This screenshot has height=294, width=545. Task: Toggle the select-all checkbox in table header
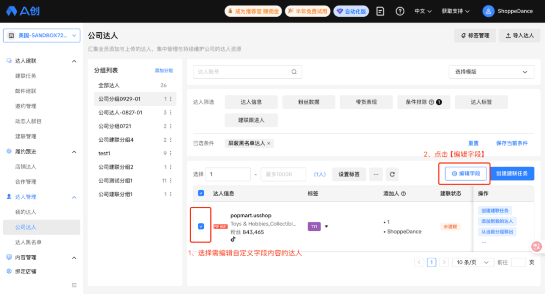click(201, 193)
